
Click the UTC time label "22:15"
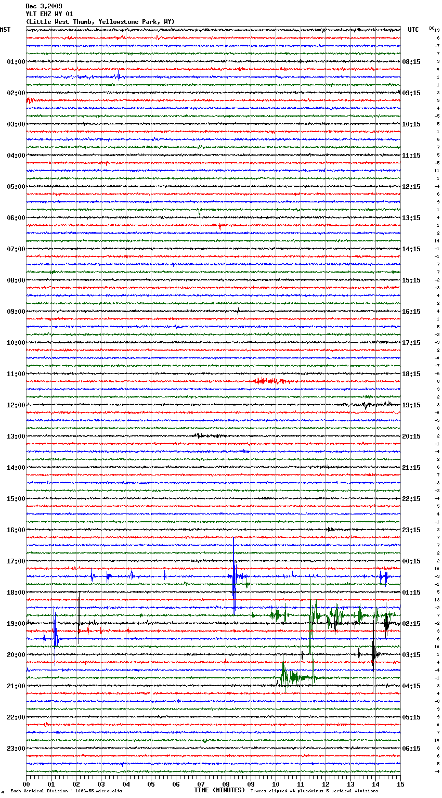point(411,499)
